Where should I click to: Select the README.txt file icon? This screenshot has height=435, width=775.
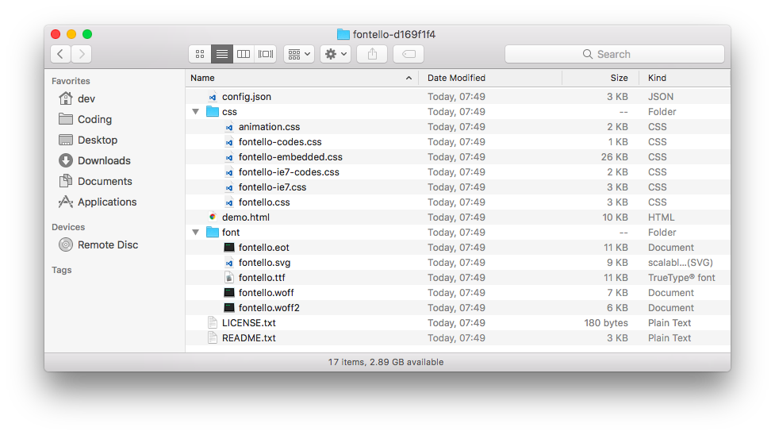click(x=213, y=338)
